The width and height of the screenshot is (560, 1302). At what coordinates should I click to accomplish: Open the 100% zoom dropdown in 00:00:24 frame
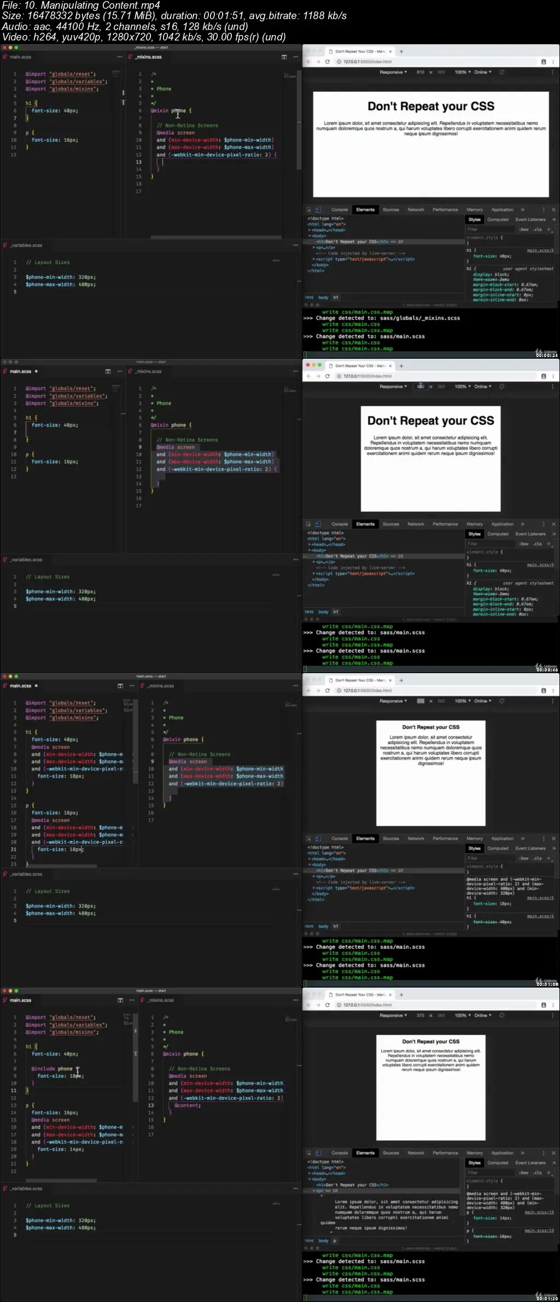click(463, 72)
